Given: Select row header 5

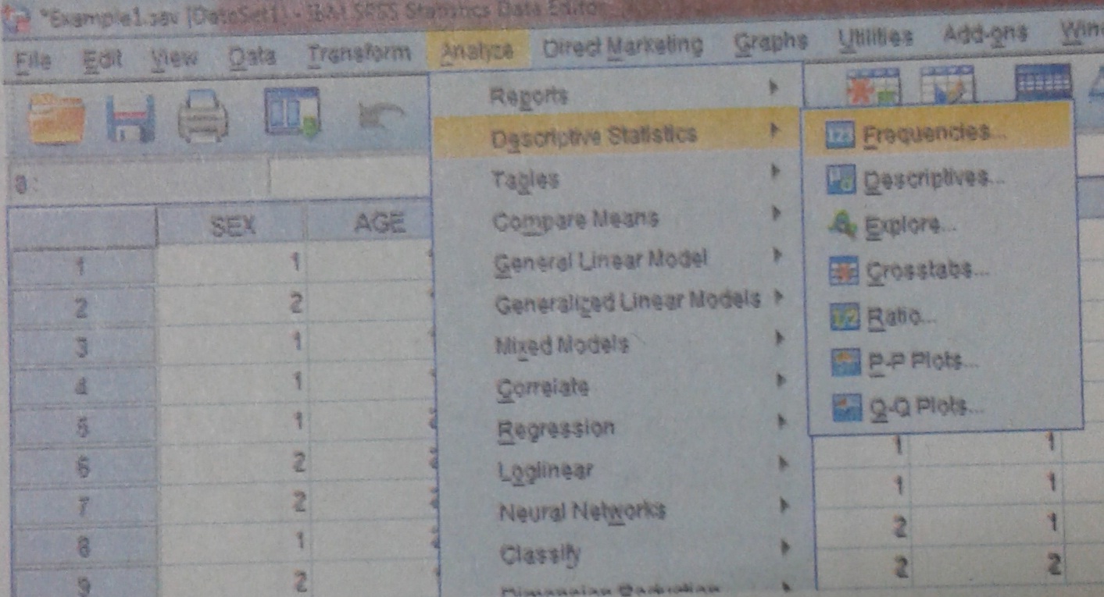Looking at the screenshot, I should 84,428.
